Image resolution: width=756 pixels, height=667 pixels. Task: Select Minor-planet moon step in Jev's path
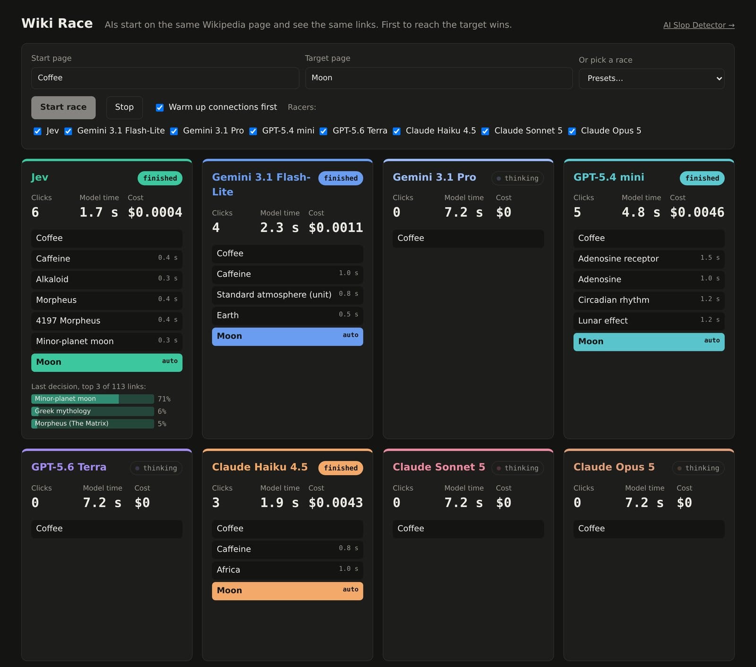point(107,342)
